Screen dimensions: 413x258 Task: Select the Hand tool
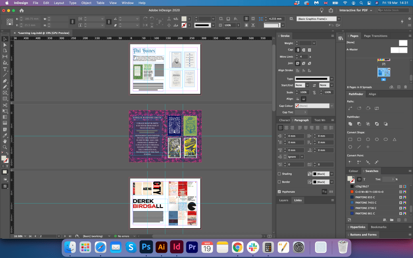tap(5, 141)
